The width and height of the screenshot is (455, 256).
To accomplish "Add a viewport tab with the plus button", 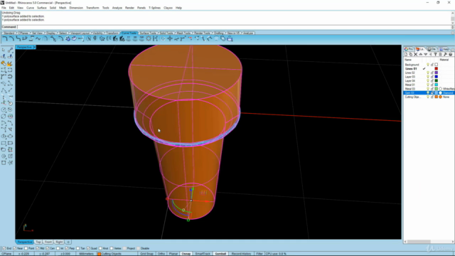I will click(x=68, y=242).
